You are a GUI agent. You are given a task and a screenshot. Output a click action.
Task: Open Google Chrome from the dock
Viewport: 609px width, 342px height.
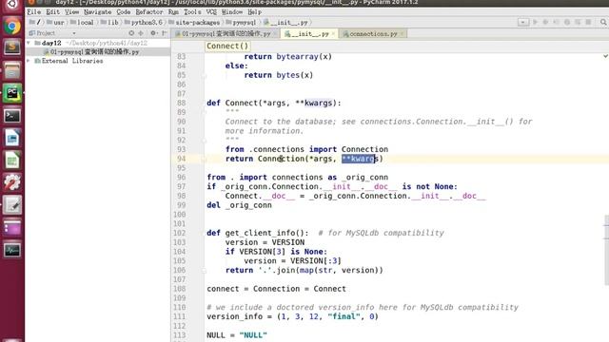tap(12, 27)
